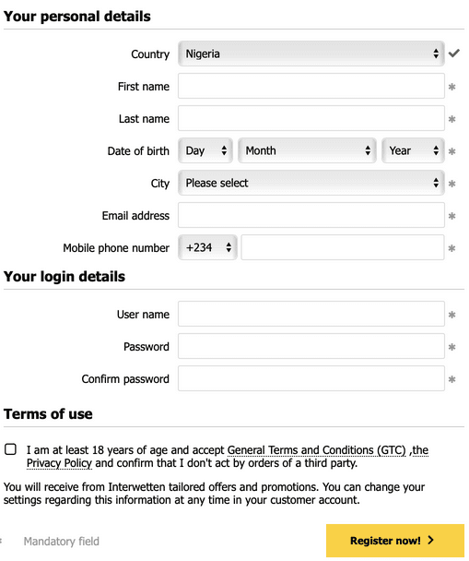Focus the First name input field
469x561 pixels.
pos(311,86)
